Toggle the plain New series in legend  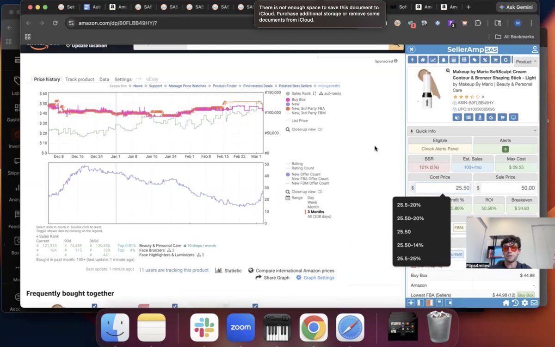293,104
